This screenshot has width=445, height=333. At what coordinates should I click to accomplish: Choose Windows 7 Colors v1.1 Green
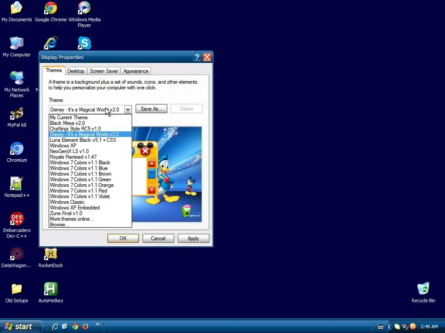[x=90, y=180]
